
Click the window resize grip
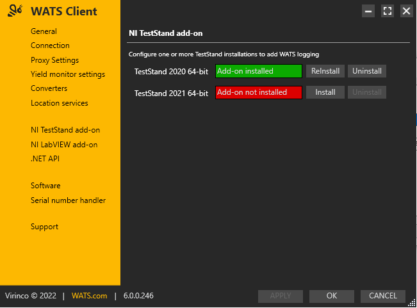412,303
